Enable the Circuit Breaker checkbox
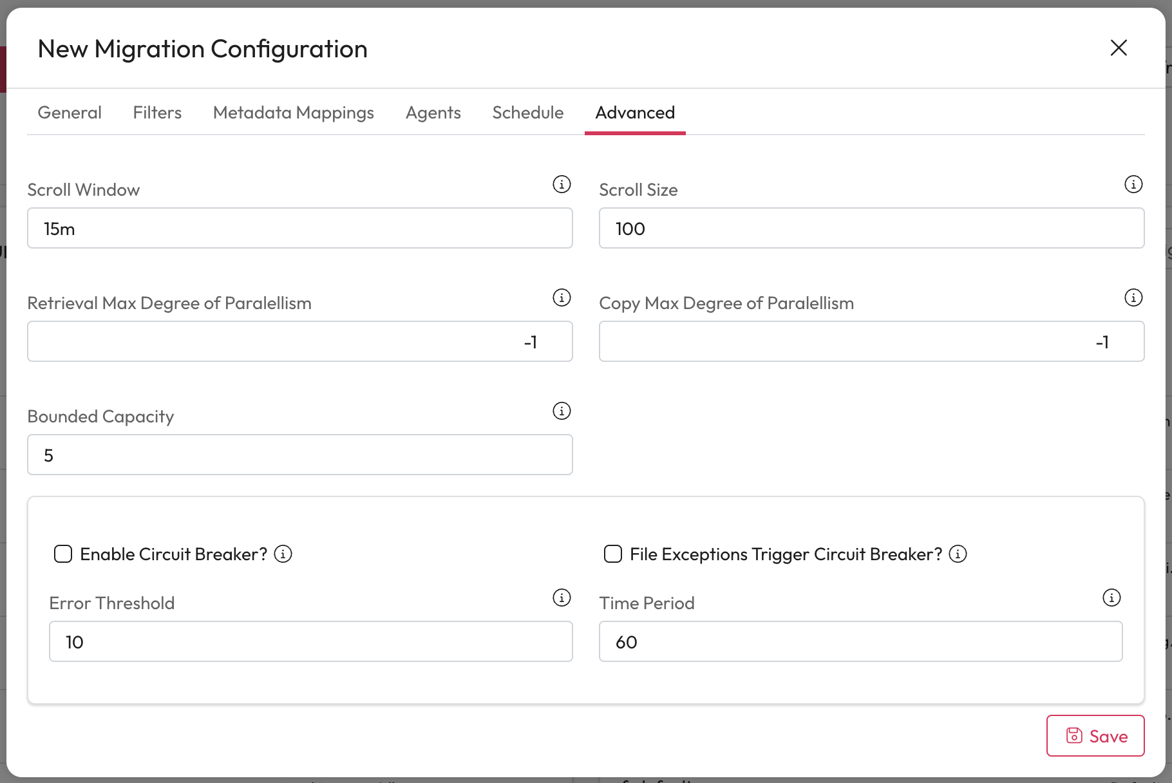Screen dimensions: 1172x783 [x=63, y=554]
